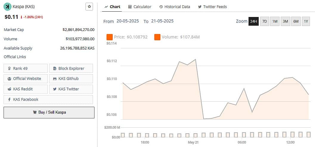Click the Zoom label
Screen dimensions: 315x147
point(242,21)
